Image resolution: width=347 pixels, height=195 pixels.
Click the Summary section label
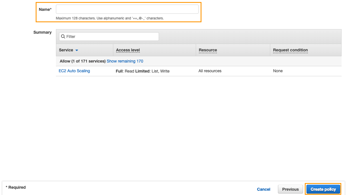pyautogui.click(x=43, y=32)
